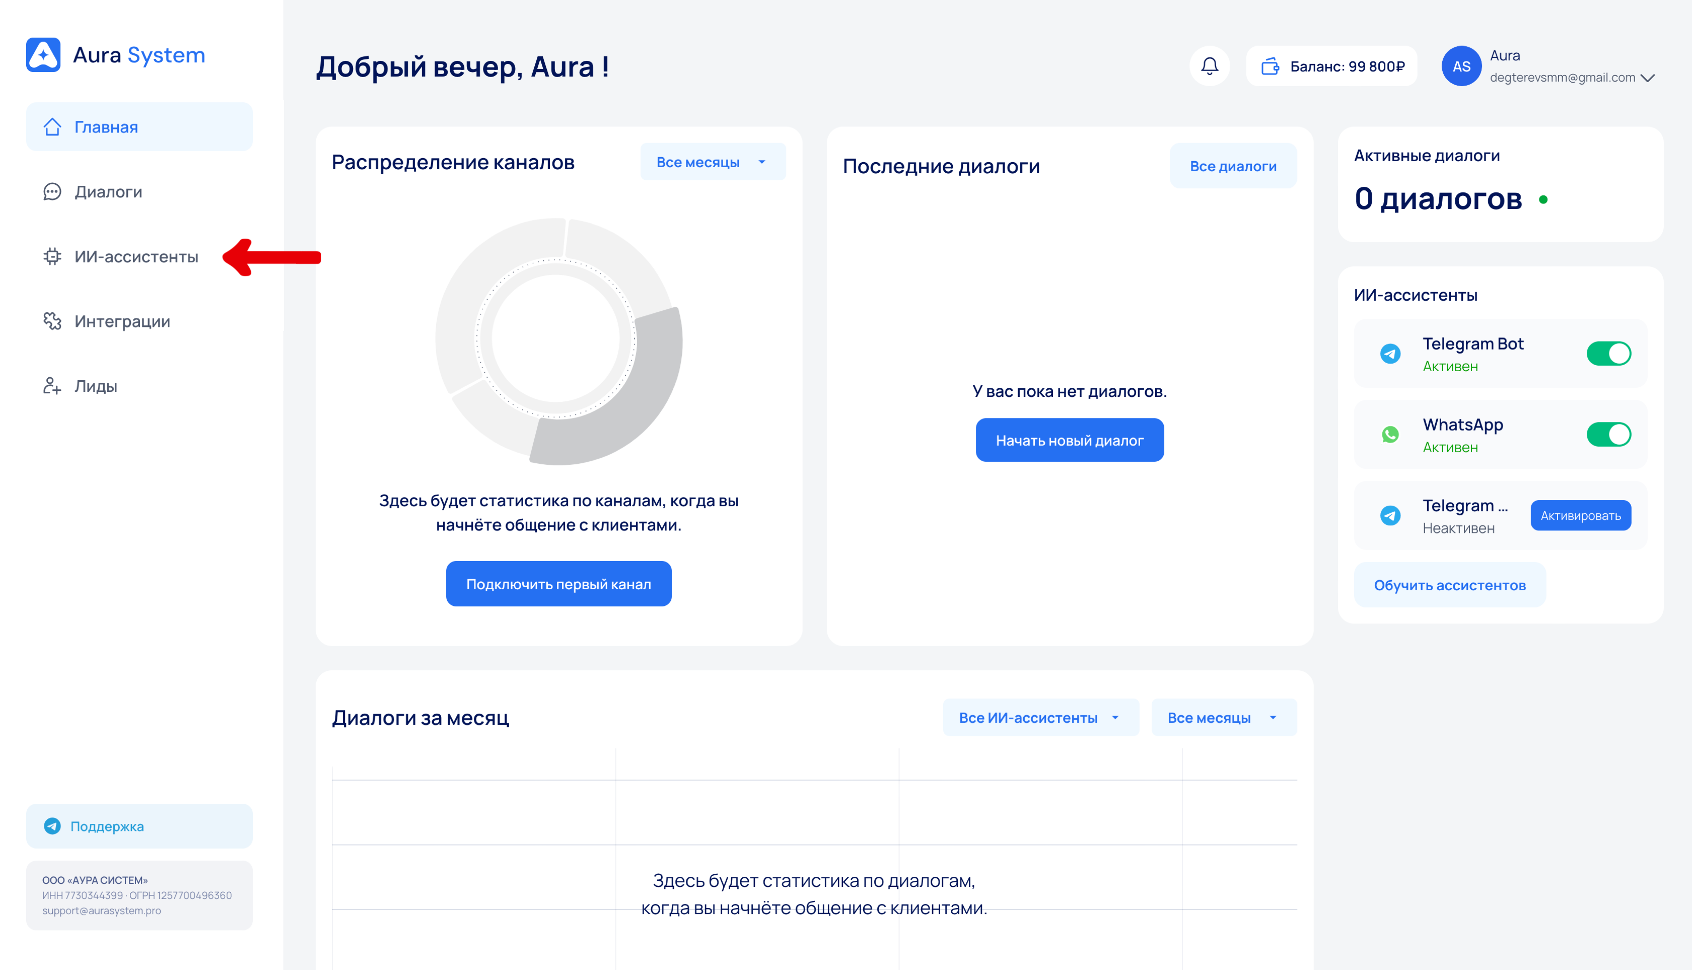Open Все месяцы dropdown in monthly dialogs
The image size is (1692, 970).
pos(1223,718)
